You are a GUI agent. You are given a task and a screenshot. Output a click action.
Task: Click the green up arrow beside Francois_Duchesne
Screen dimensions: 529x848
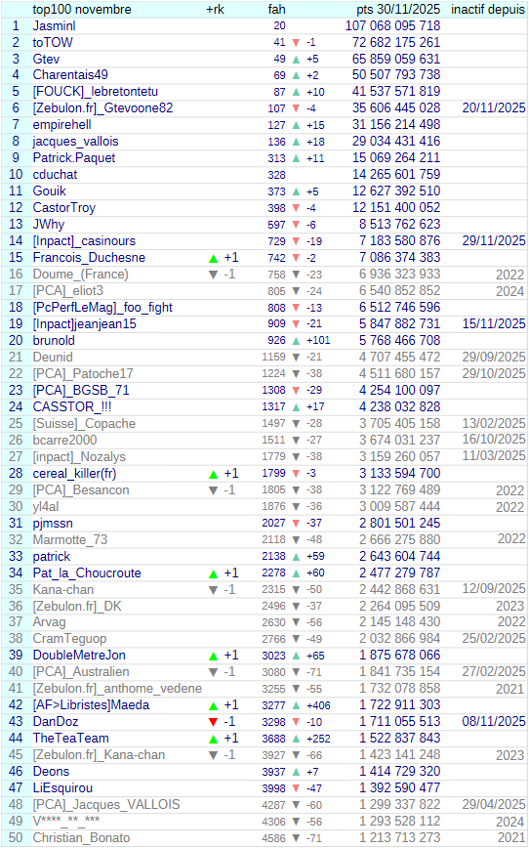pyautogui.click(x=214, y=259)
